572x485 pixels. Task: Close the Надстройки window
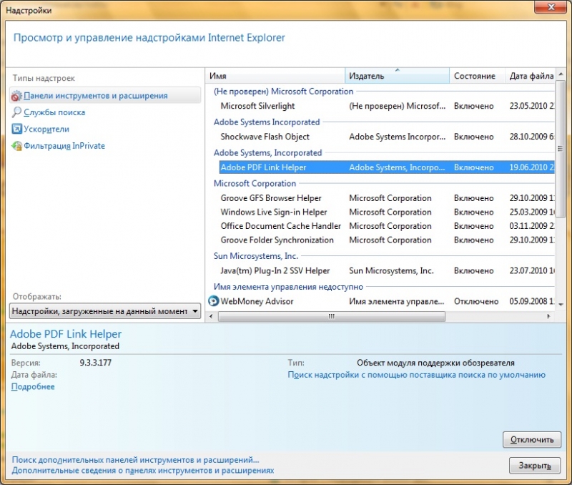pyautogui.click(x=551, y=7)
